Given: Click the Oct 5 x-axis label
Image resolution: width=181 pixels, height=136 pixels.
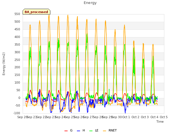Looking at the screenshot, I should [x=164, y=117].
